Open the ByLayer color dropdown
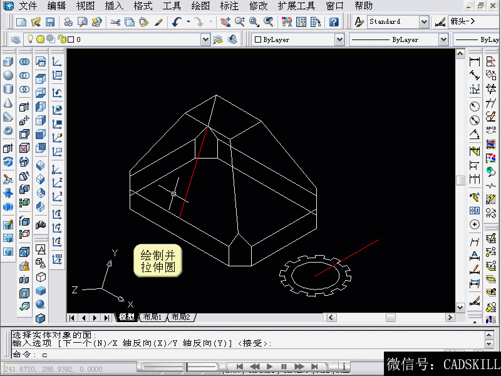The width and height of the screenshot is (501, 376). click(x=339, y=39)
